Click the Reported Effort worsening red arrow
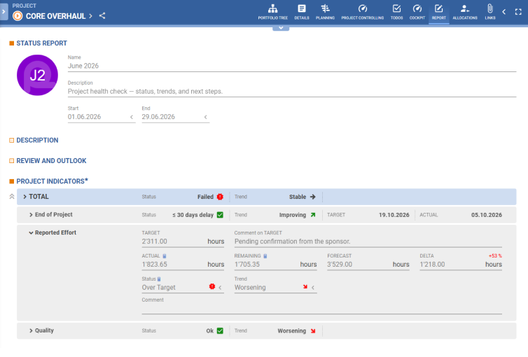This screenshot has height=357, width=528. [305, 287]
